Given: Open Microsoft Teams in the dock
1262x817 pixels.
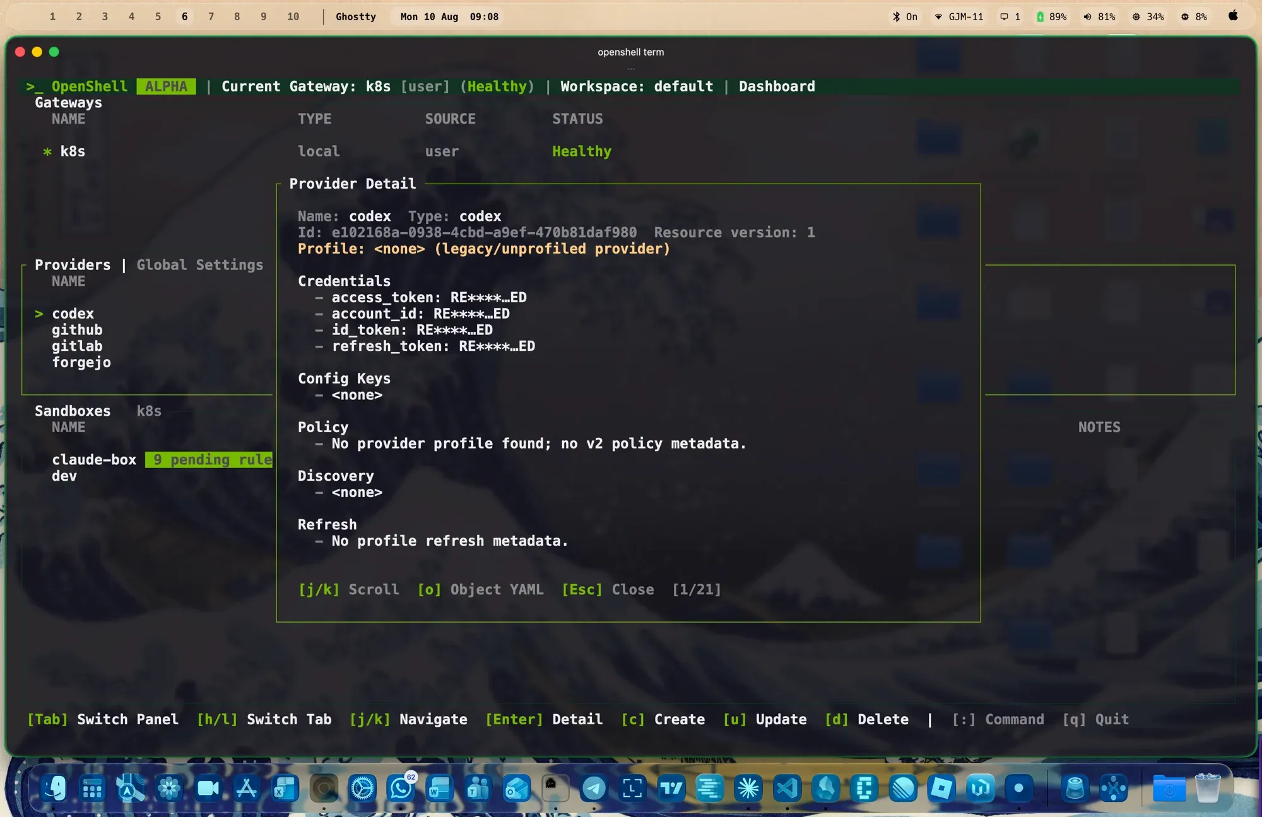Looking at the screenshot, I should [478, 788].
